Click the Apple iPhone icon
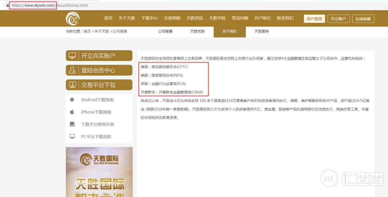Viewport: 388px width, 197px height. [72, 112]
